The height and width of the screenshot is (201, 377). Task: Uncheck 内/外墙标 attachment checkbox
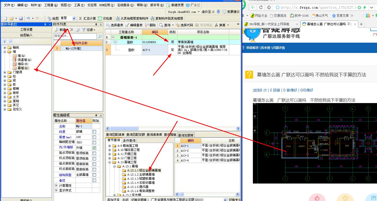tap(95, 148)
